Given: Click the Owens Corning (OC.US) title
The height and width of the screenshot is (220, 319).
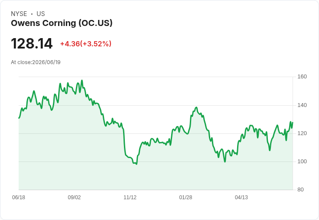Looking at the screenshot, I should point(62,23).
